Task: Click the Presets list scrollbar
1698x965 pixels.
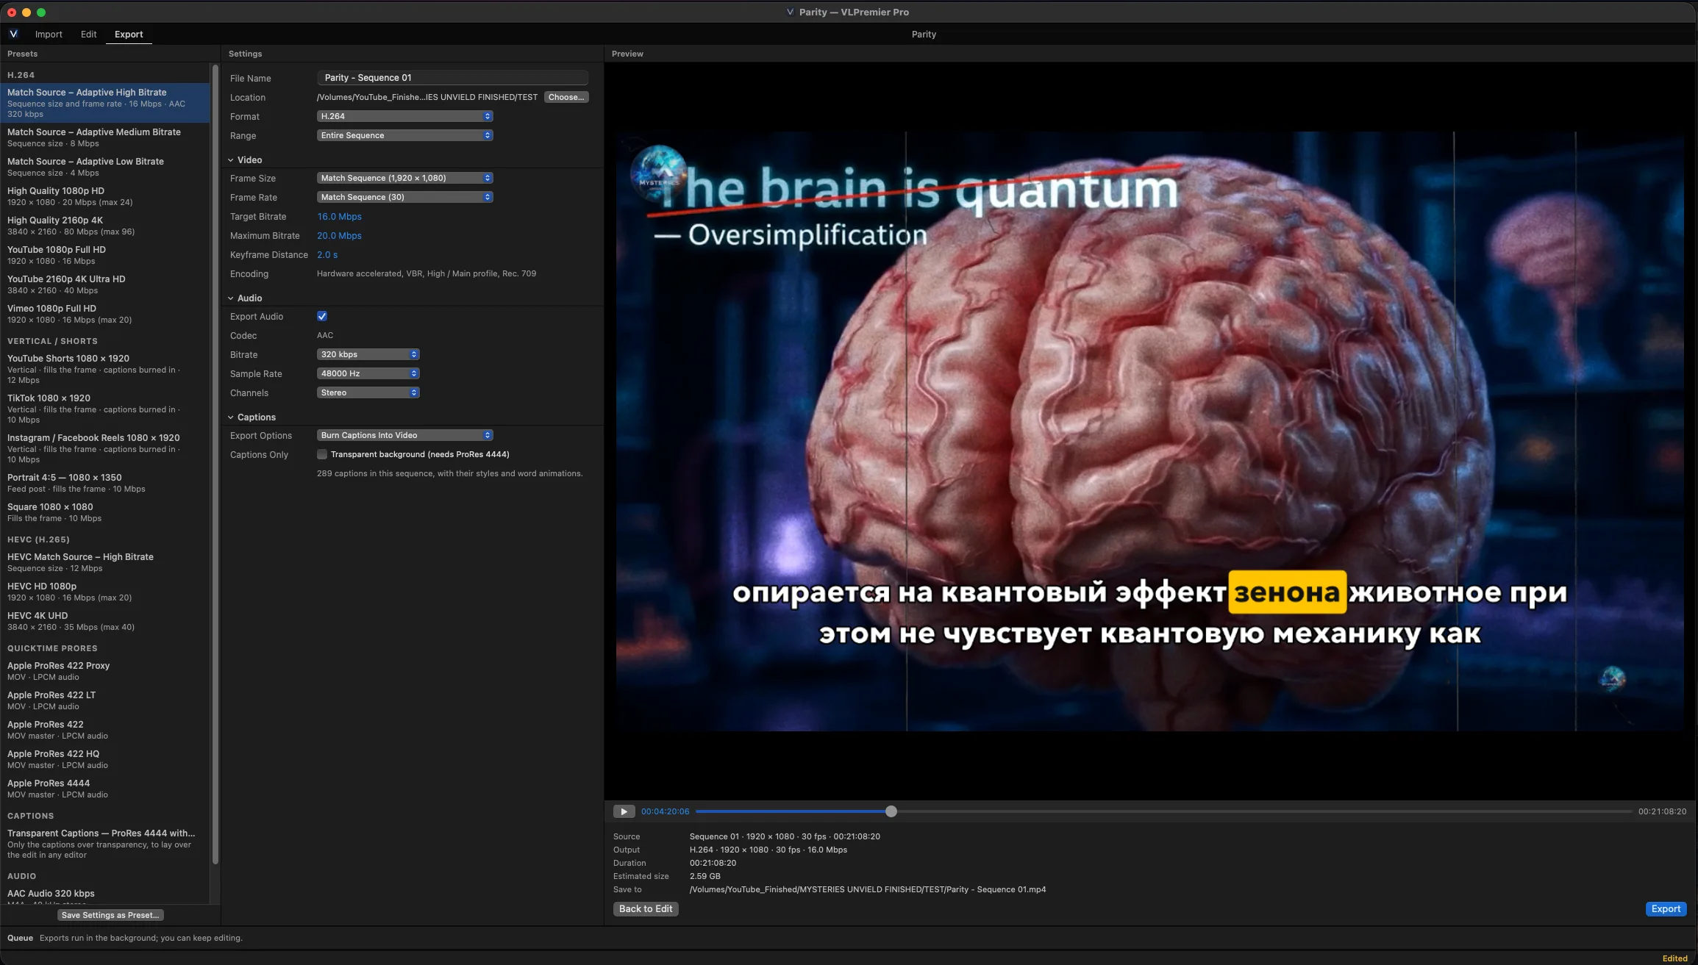Action: [x=215, y=463]
